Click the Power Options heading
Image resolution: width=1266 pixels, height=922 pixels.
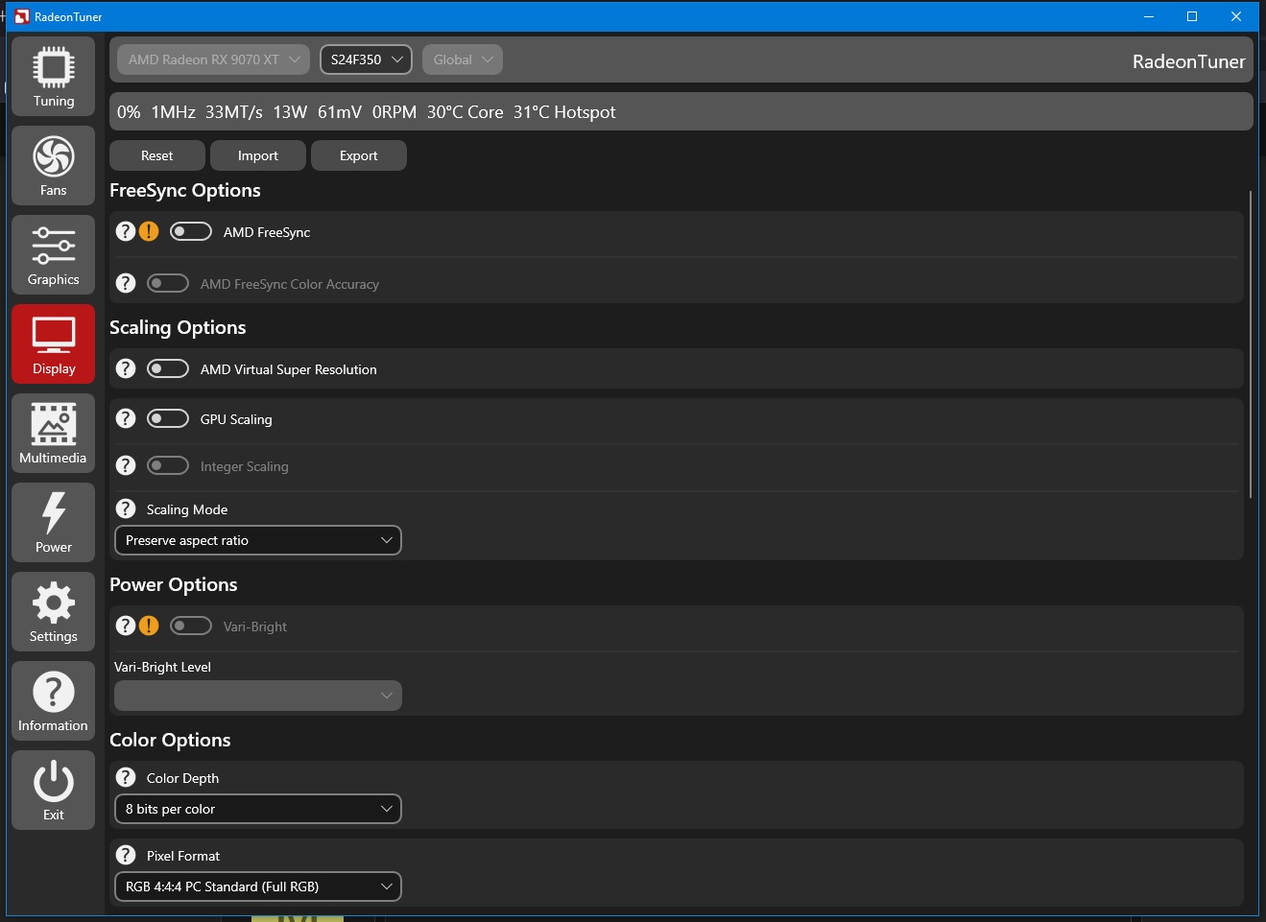(x=174, y=584)
